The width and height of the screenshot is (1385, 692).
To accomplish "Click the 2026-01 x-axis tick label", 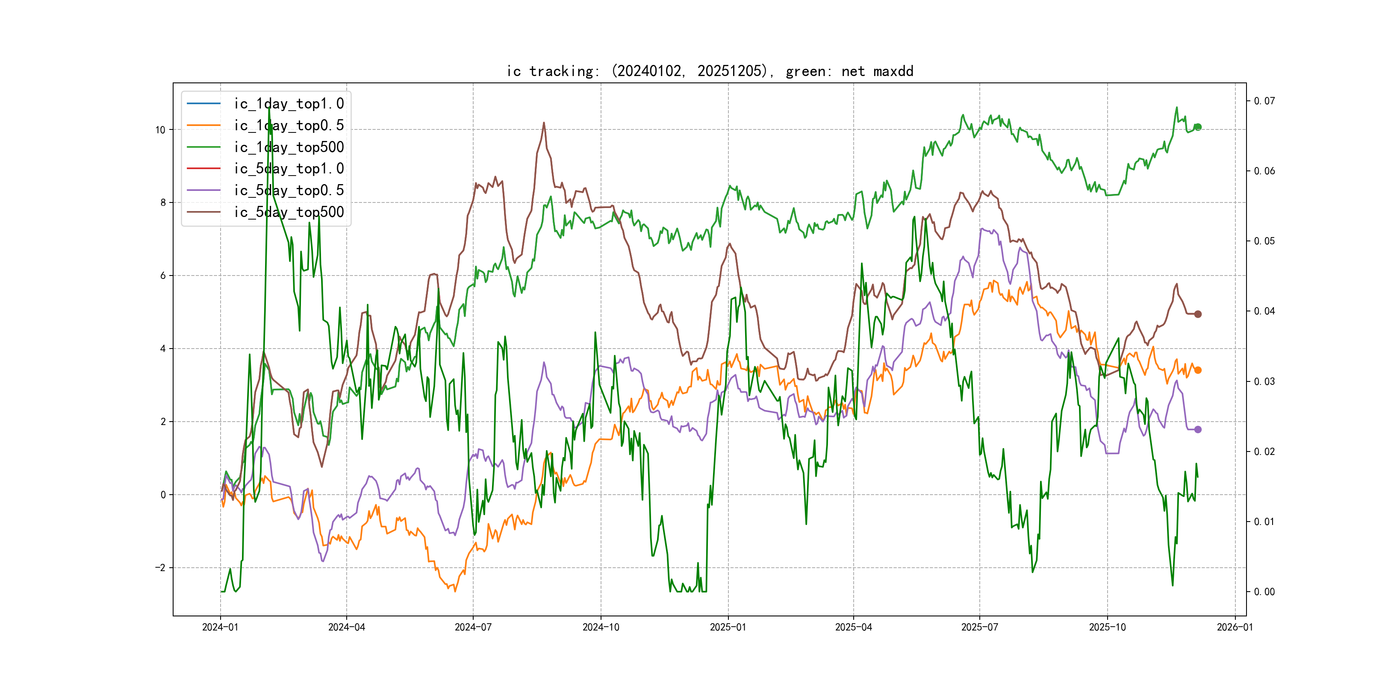I will (1235, 627).
